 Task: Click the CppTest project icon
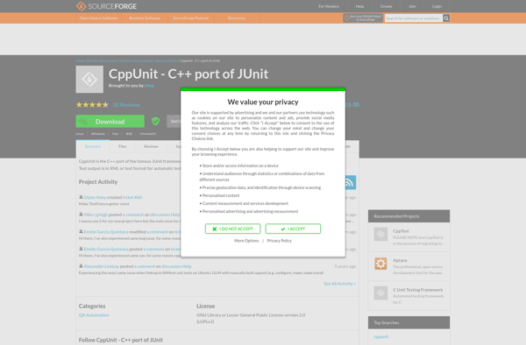[380, 234]
